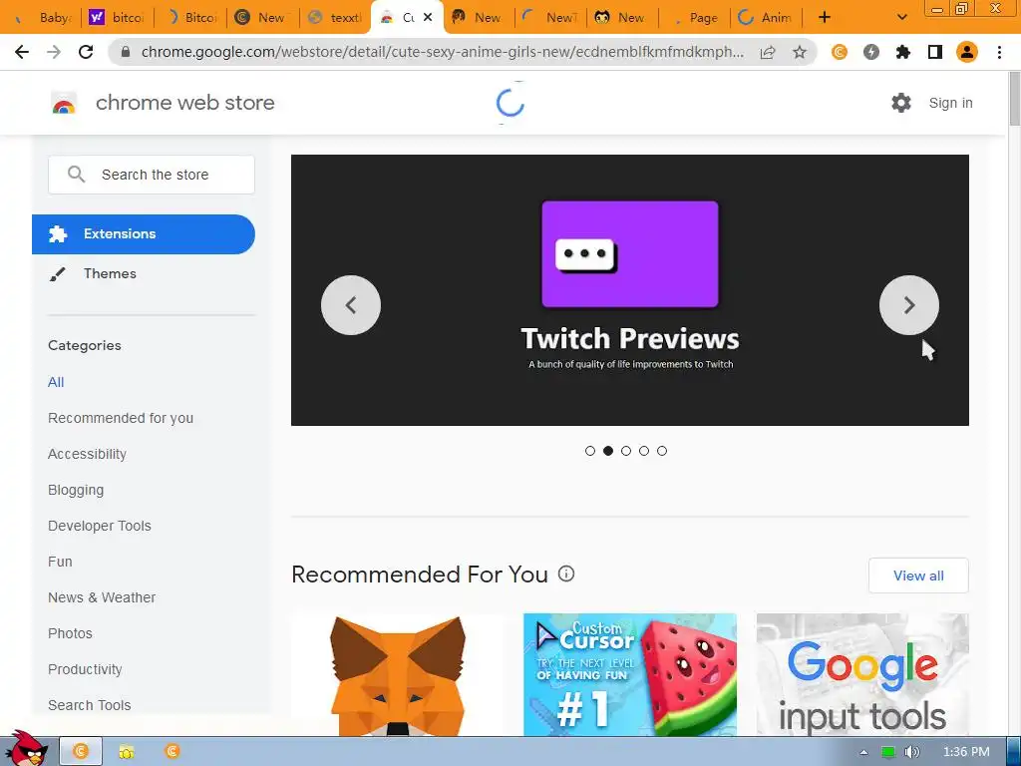Reload the current page
The image size is (1021, 766).
coord(86,52)
